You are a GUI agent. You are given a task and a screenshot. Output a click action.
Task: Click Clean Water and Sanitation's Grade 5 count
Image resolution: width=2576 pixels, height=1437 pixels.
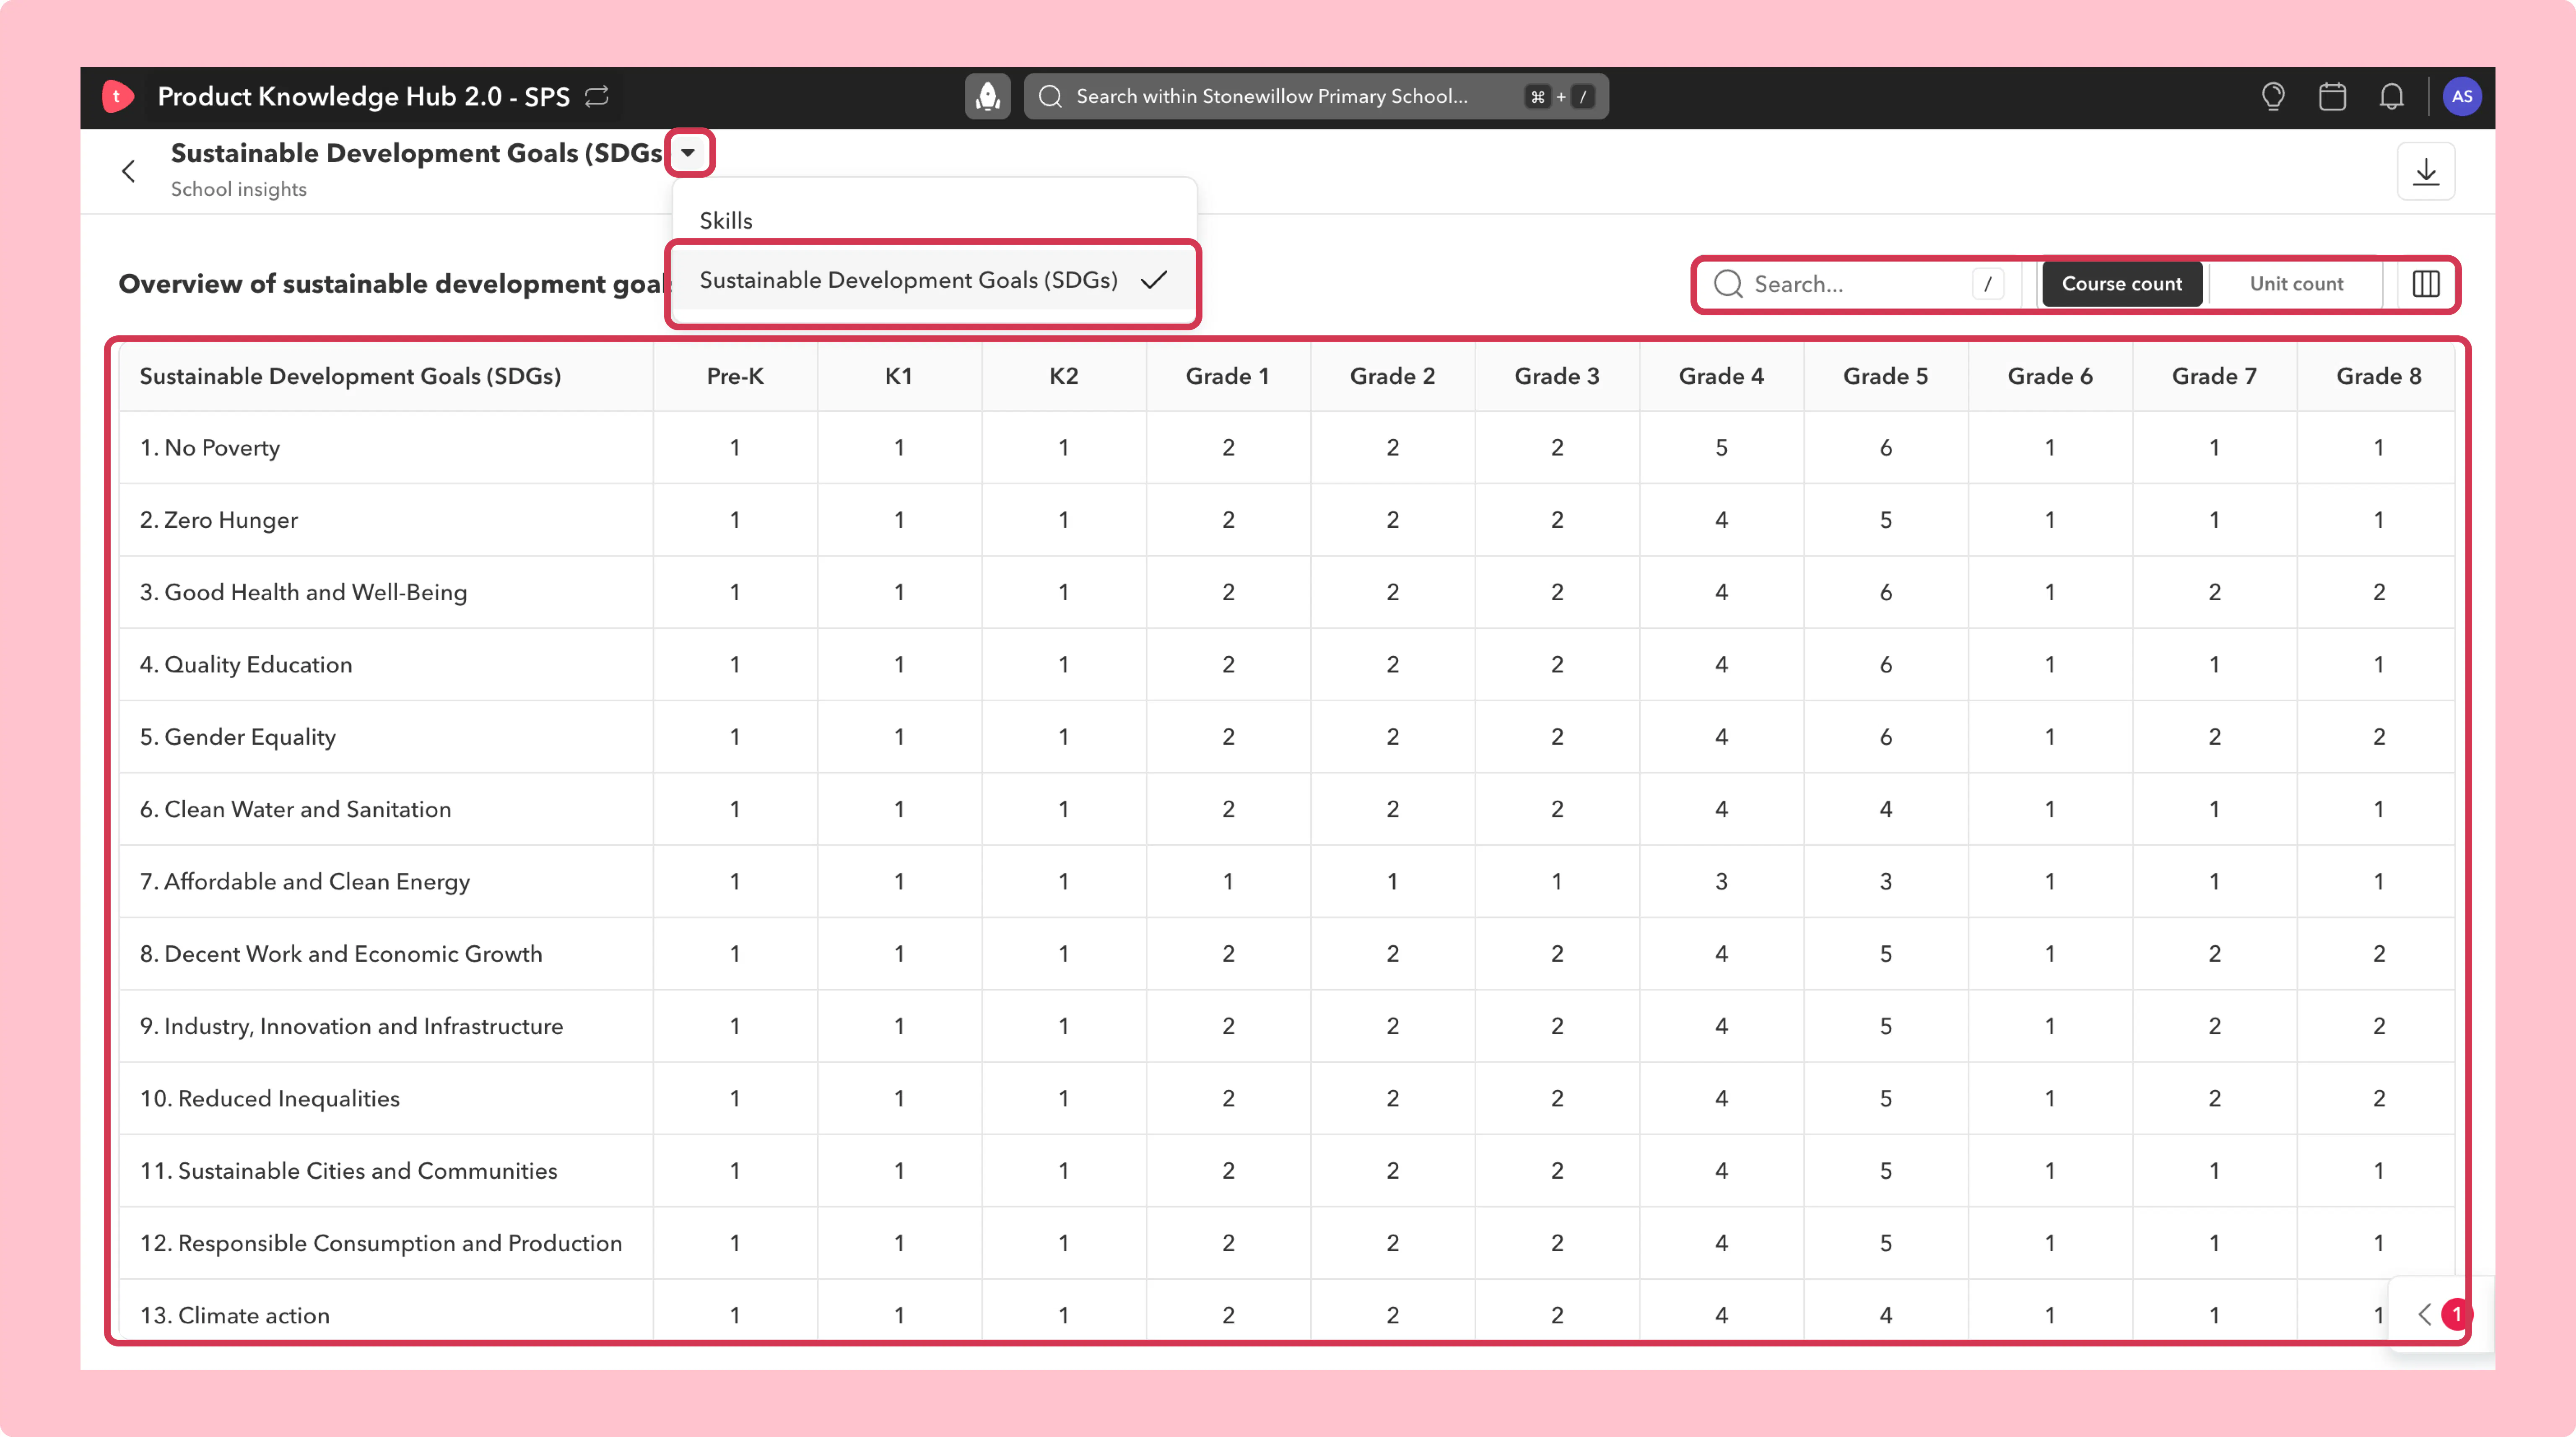[x=1885, y=809]
